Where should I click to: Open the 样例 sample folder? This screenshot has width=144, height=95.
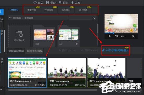pyautogui.click(x=44, y=36)
